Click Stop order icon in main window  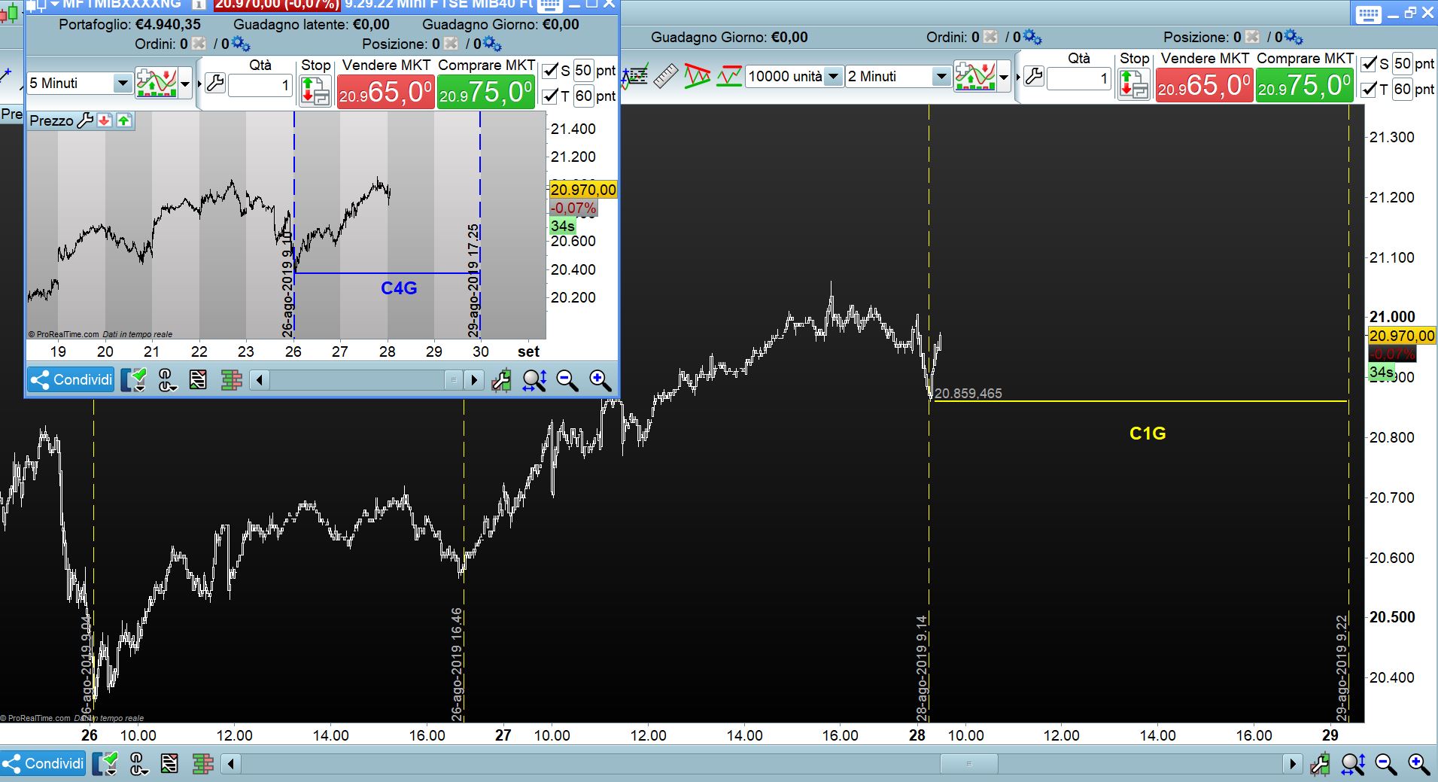(1134, 85)
